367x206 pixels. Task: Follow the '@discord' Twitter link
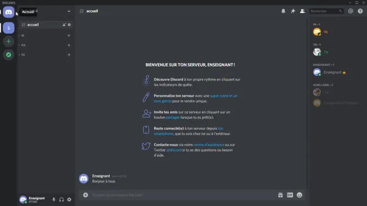(x=174, y=150)
